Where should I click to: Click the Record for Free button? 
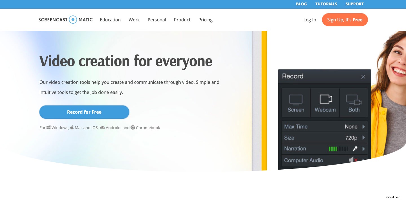84,112
